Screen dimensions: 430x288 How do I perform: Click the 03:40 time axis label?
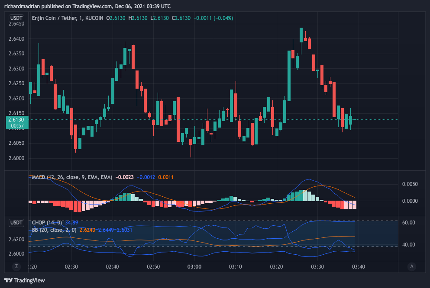pyautogui.click(x=359, y=267)
